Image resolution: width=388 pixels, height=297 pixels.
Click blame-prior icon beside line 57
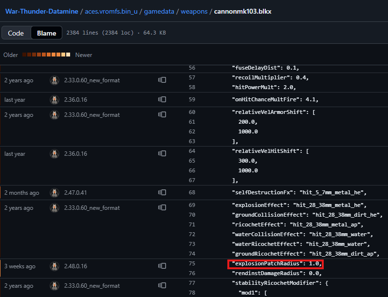[x=162, y=80]
